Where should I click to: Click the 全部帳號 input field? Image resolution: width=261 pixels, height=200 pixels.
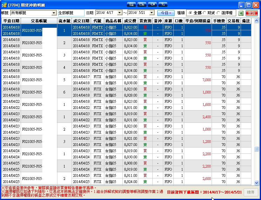[x=71, y=13]
